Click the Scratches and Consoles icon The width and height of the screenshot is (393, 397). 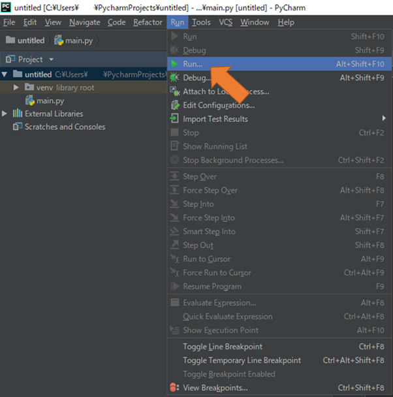[18, 126]
